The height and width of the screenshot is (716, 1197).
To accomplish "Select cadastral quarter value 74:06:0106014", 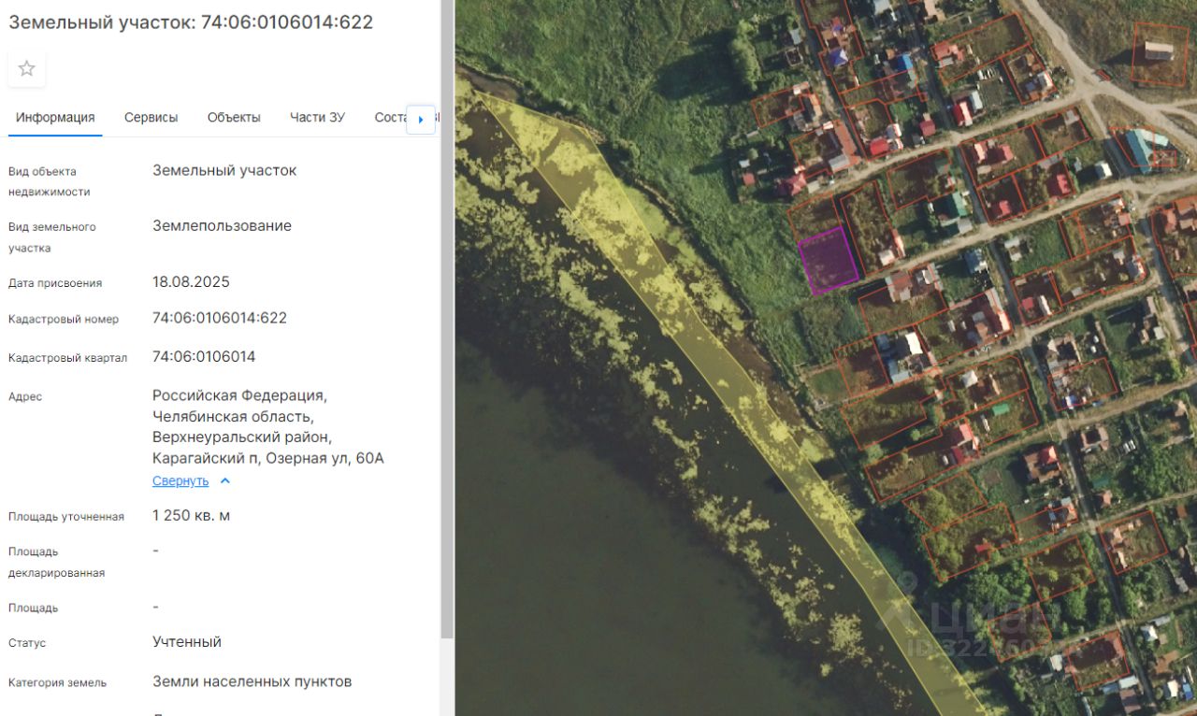I will (x=204, y=357).
